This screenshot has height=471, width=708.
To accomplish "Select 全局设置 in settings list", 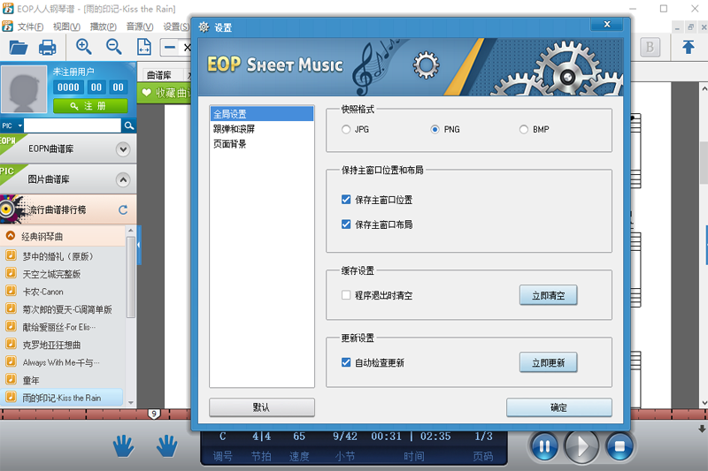I will point(261,114).
